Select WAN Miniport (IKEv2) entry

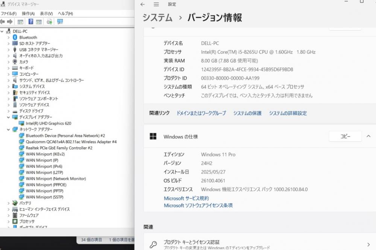pos(45,154)
